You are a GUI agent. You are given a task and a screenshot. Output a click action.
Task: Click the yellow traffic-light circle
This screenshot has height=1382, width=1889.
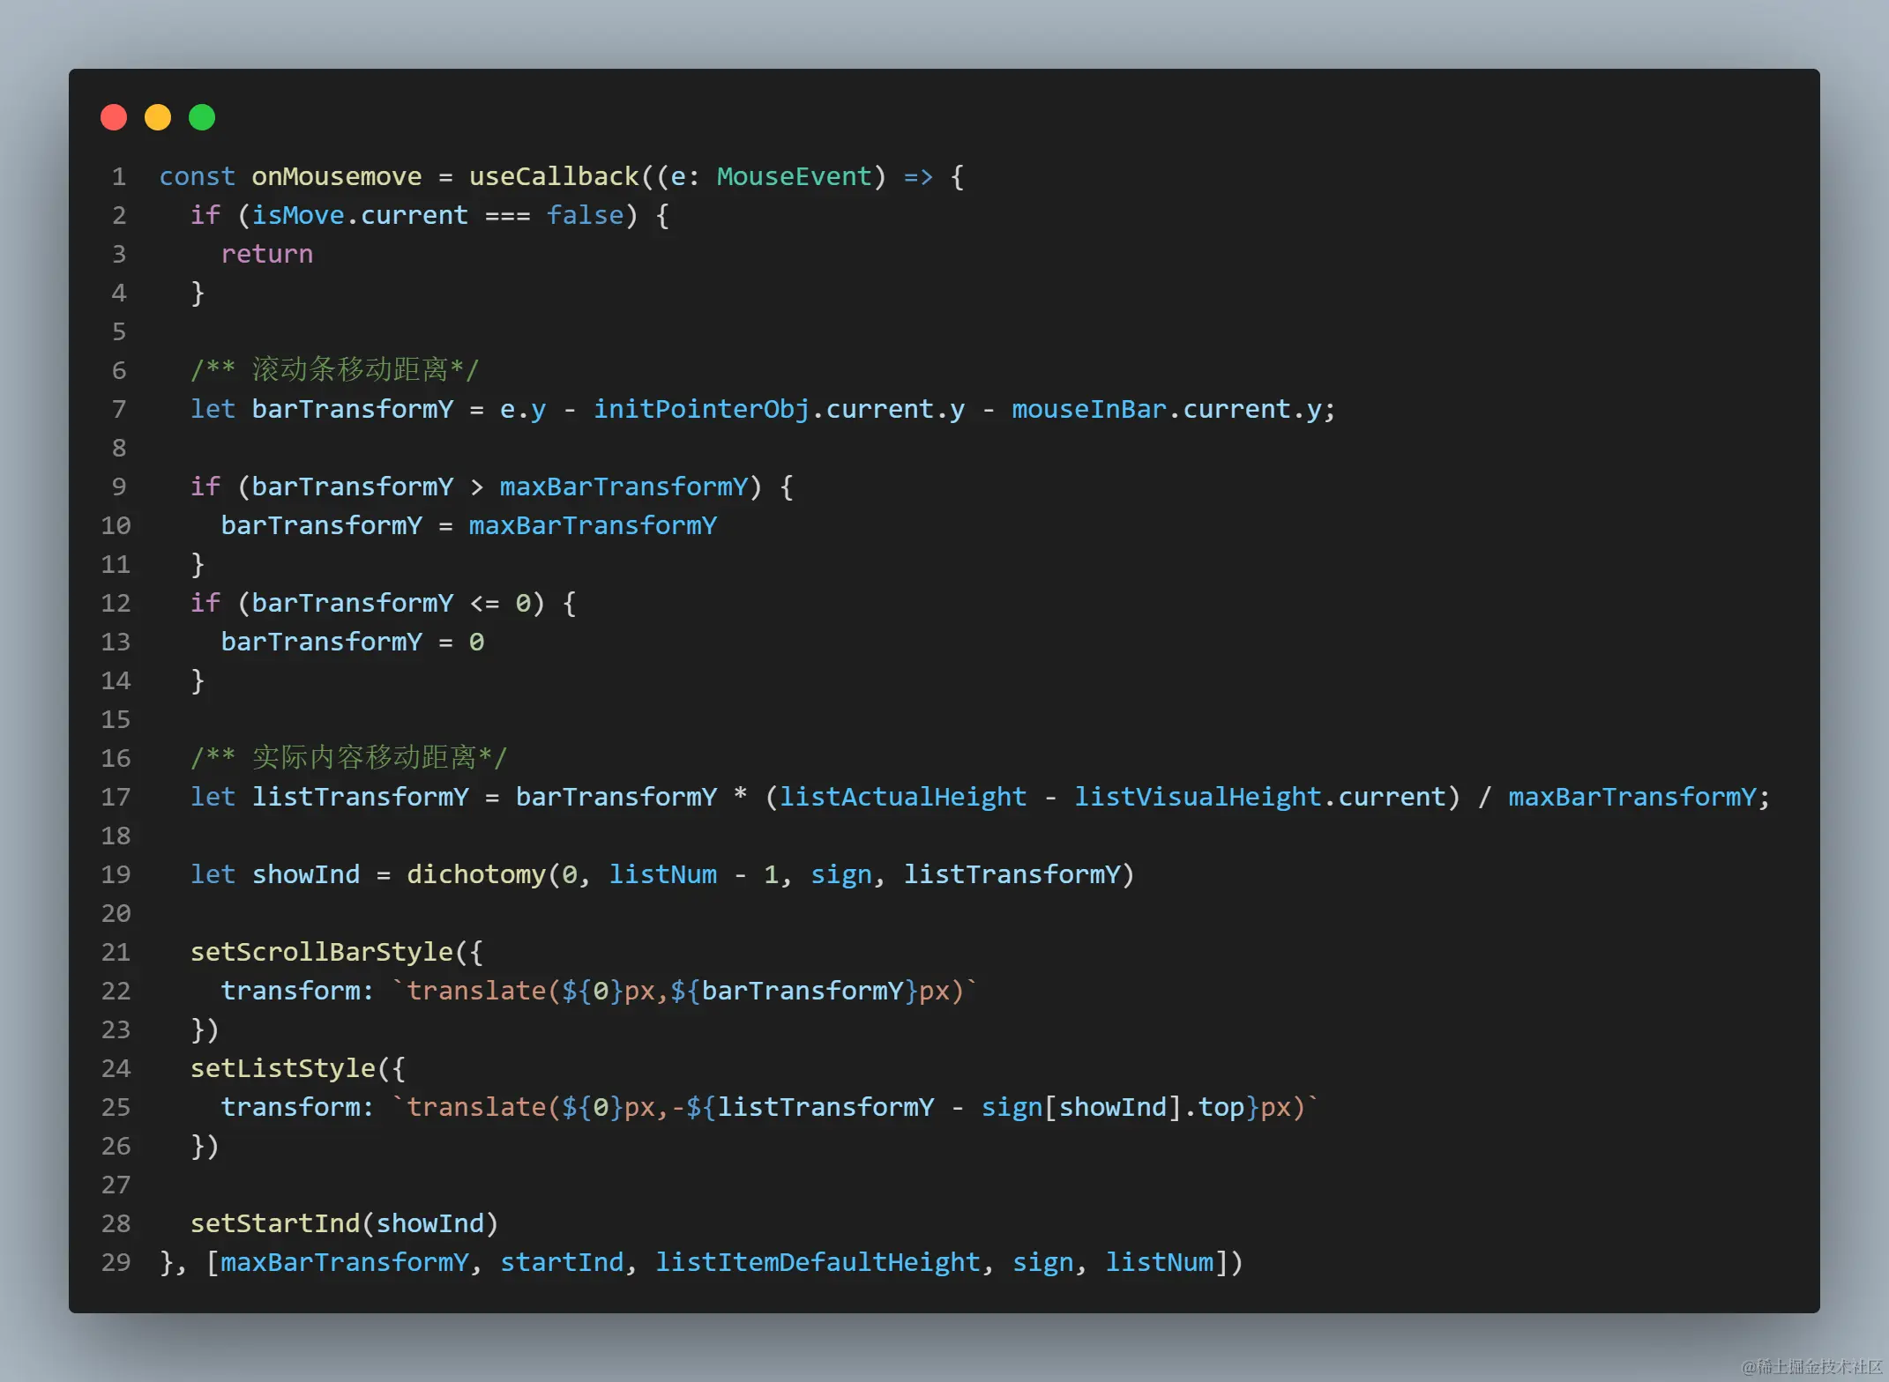pyautogui.click(x=157, y=116)
